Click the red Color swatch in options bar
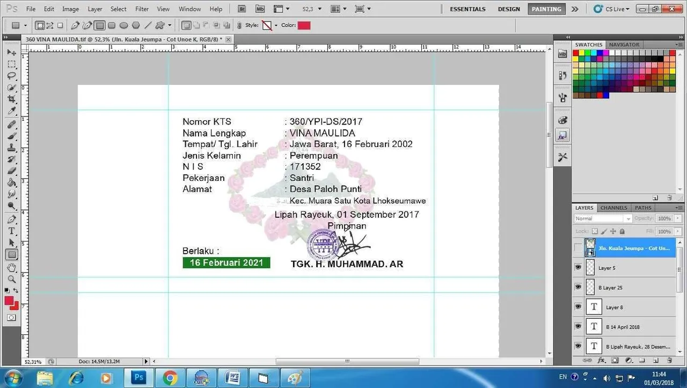The width and height of the screenshot is (687, 388). tap(304, 25)
